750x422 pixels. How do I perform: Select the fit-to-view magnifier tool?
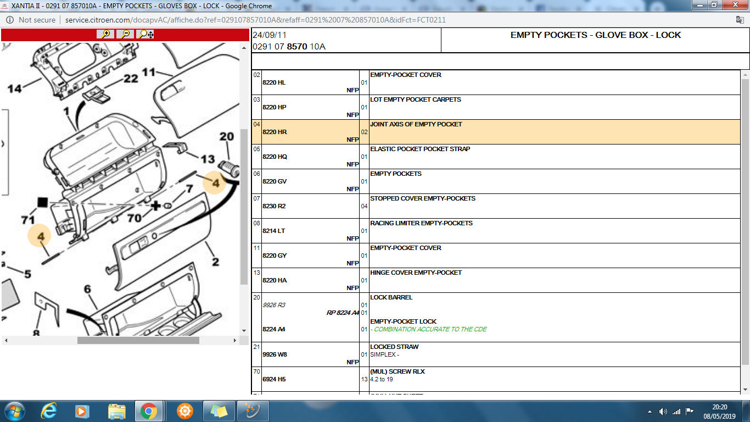(145, 34)
